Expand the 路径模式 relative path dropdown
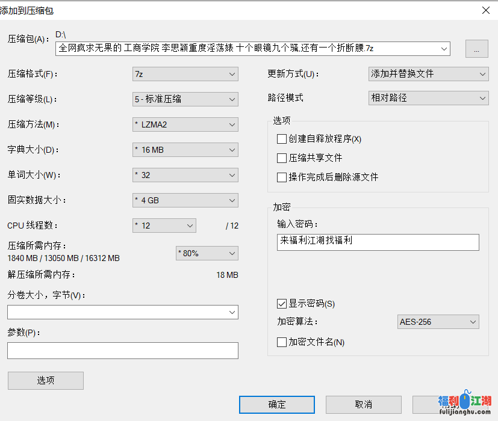 tap(428, 97)
